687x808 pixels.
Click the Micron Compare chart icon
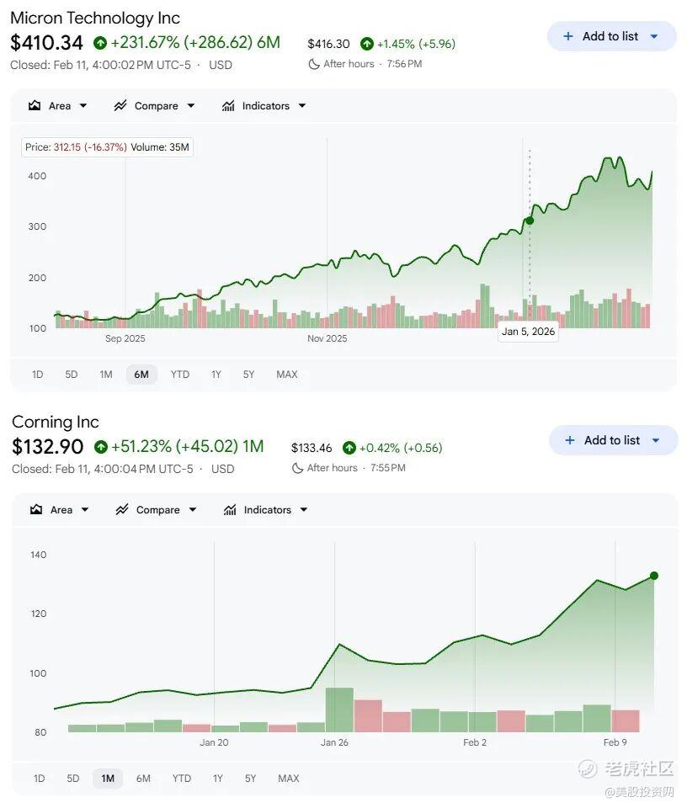(120, 106)
